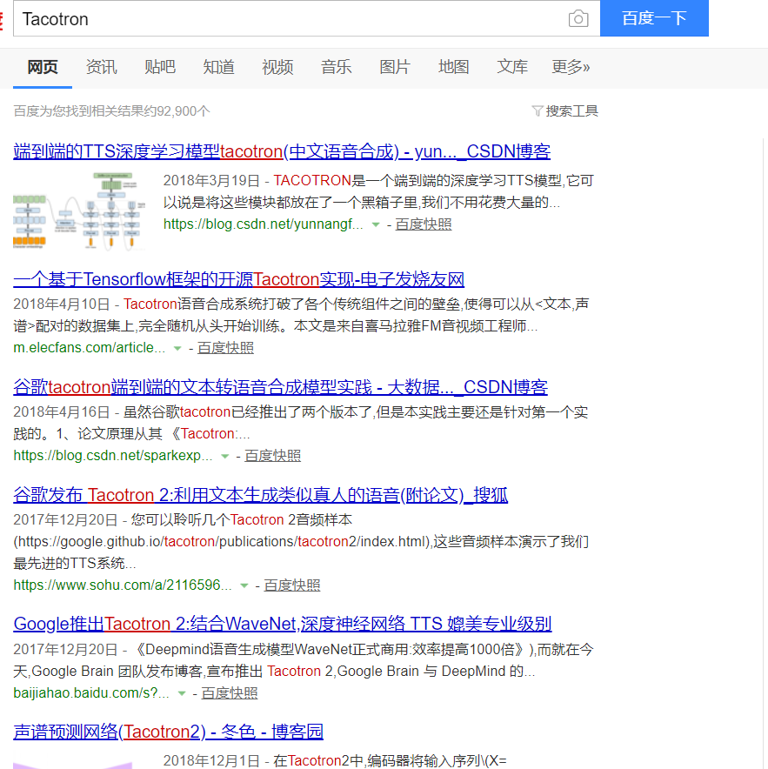This screenshot has width=768, height=769.
Task: Expand the 更多» tab options
Action: click(x=571, y=67)
